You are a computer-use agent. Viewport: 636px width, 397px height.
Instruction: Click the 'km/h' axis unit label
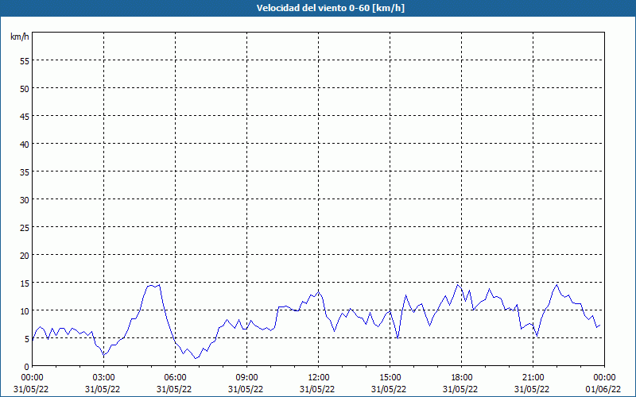click(20, 37)
